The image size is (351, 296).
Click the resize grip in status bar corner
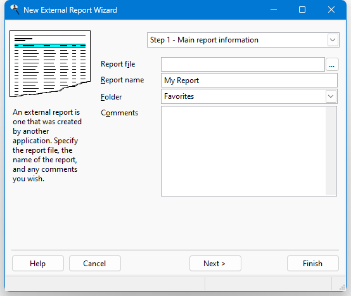343,287
